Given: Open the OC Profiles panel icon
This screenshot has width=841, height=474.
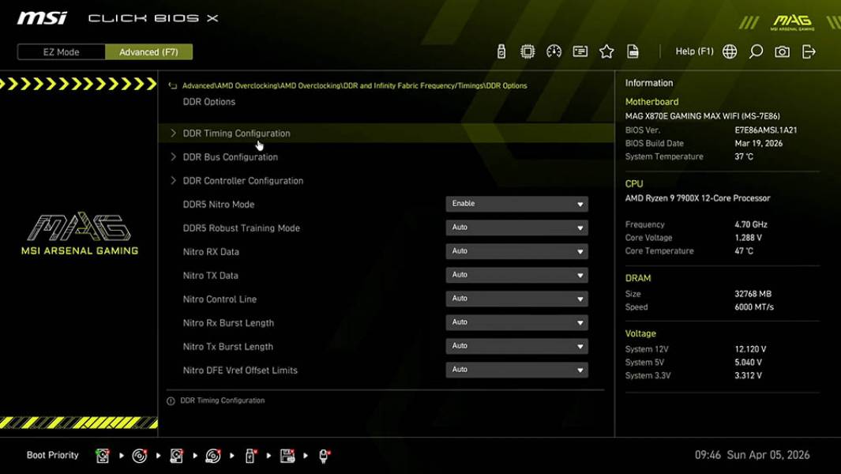Looking at the screenshot, I should [x=580, y=51].
